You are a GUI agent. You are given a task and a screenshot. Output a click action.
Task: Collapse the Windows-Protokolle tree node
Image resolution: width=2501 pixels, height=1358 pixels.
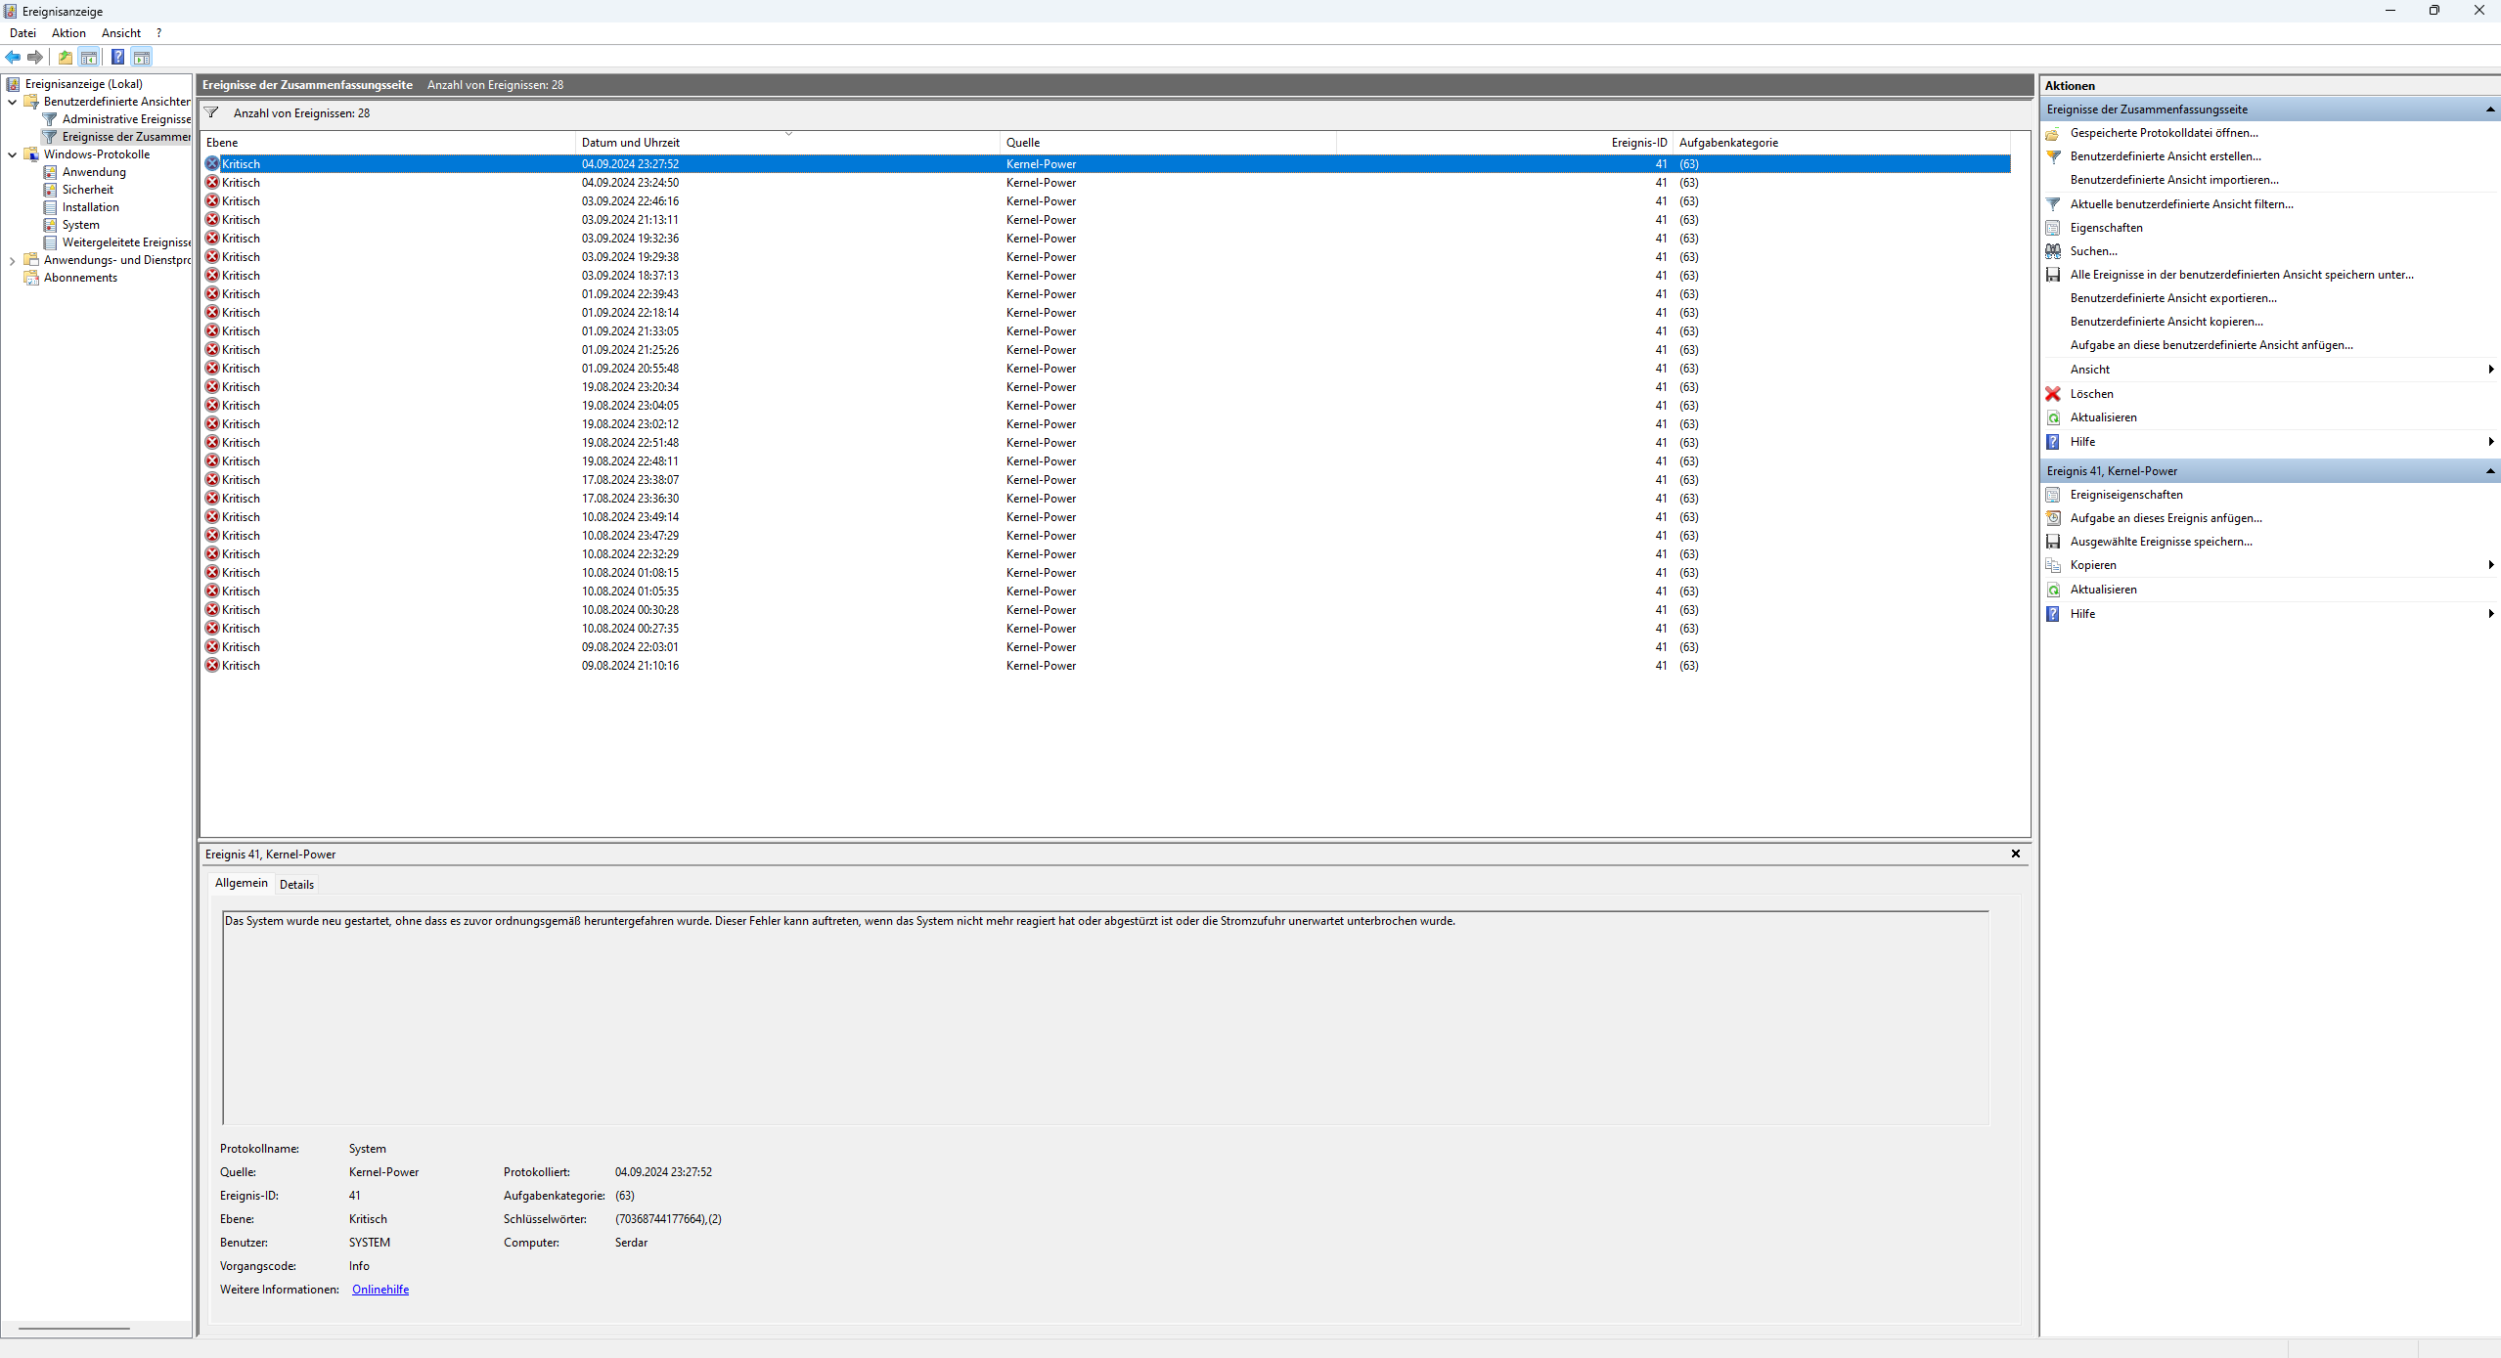pyautogui.click(x=12, y=154)
